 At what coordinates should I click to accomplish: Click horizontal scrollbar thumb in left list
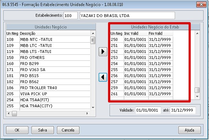[x=15, y=114]
